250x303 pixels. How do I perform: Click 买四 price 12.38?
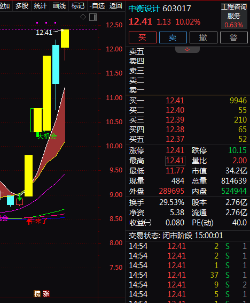[175, 130]
